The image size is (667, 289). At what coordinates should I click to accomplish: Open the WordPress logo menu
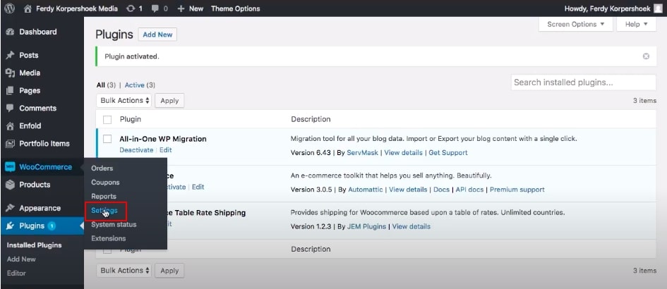coord(9,8)
